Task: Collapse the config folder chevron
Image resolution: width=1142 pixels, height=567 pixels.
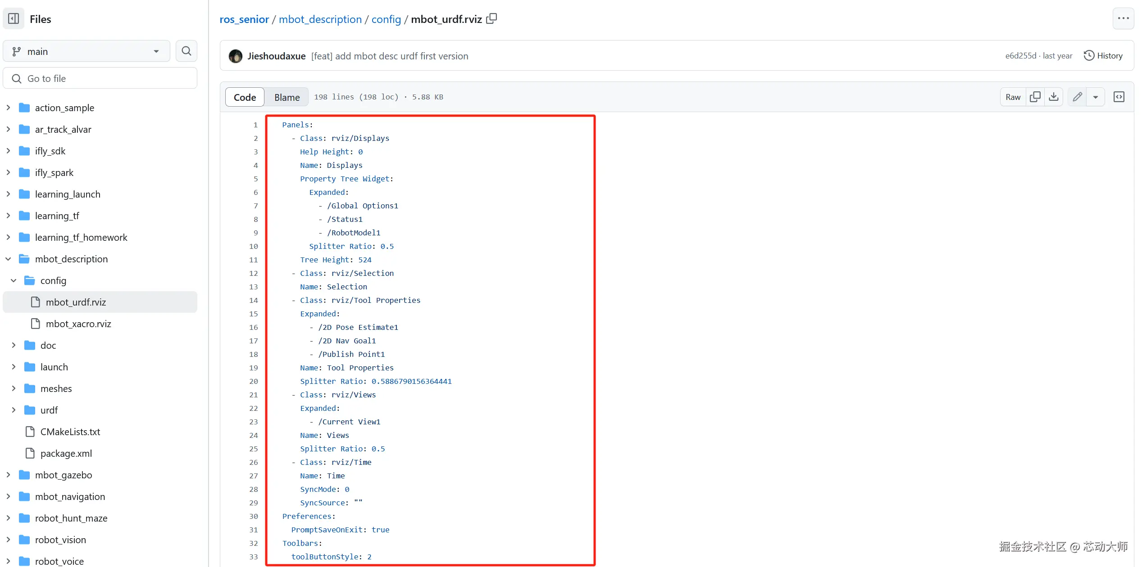Action: pyautogui.click(x=14, y=281)
